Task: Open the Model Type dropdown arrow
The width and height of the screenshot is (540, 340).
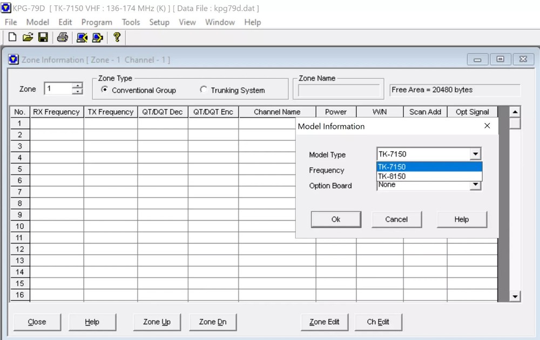Action: (475, 154)
